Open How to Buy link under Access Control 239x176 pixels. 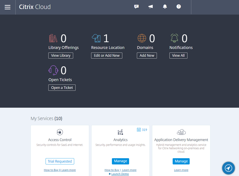pyautogui.click(x=51, y=170)
